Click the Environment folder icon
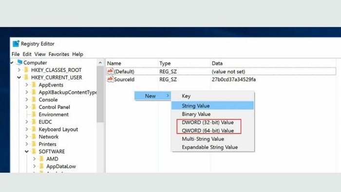 [34, 114]
